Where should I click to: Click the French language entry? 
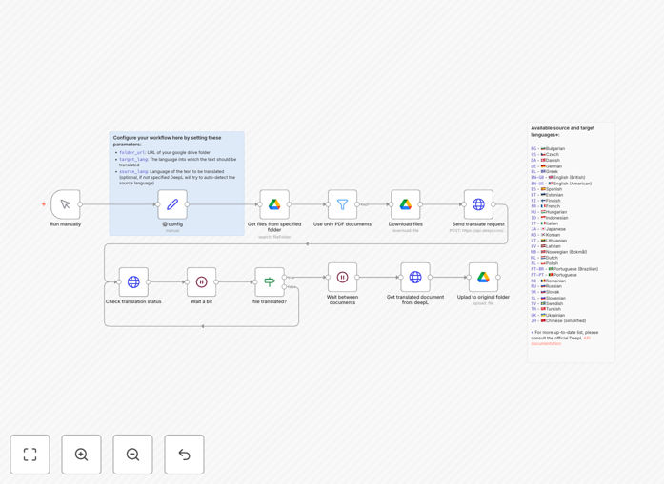click(546, 206)
